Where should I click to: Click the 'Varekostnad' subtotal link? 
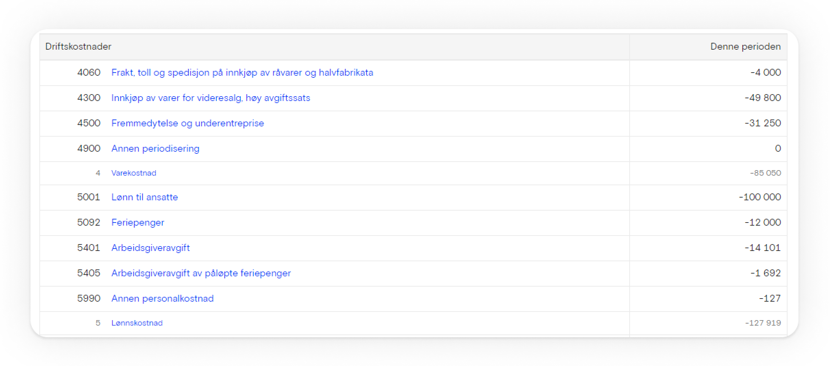[134, 173]
